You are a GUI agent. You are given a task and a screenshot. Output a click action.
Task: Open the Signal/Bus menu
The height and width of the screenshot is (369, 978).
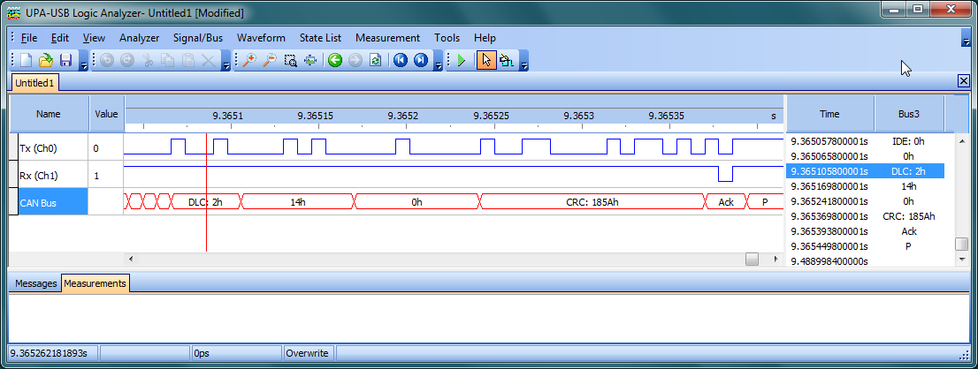(198, 38)
